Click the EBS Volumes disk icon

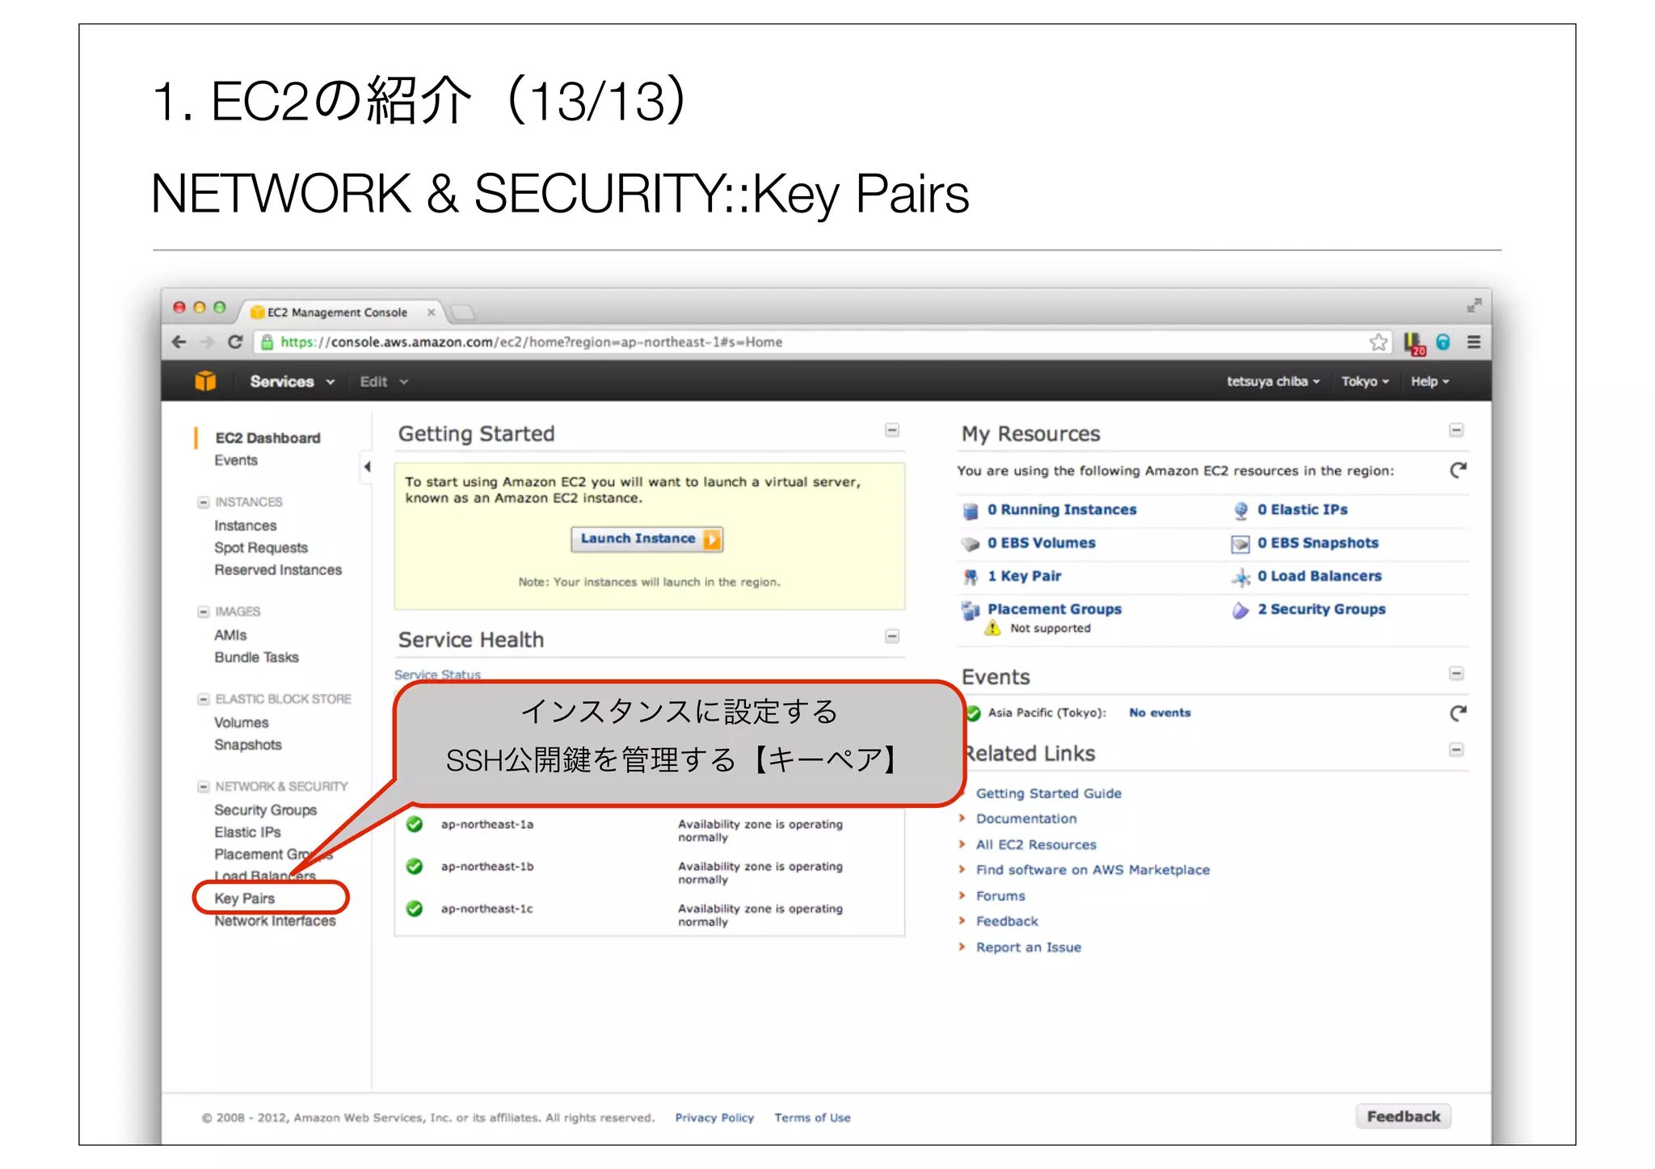click(x=971, y=544)
